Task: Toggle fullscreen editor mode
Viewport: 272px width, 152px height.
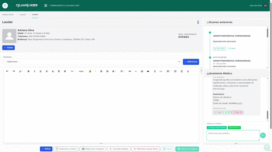Action: [x=155, y=71]
